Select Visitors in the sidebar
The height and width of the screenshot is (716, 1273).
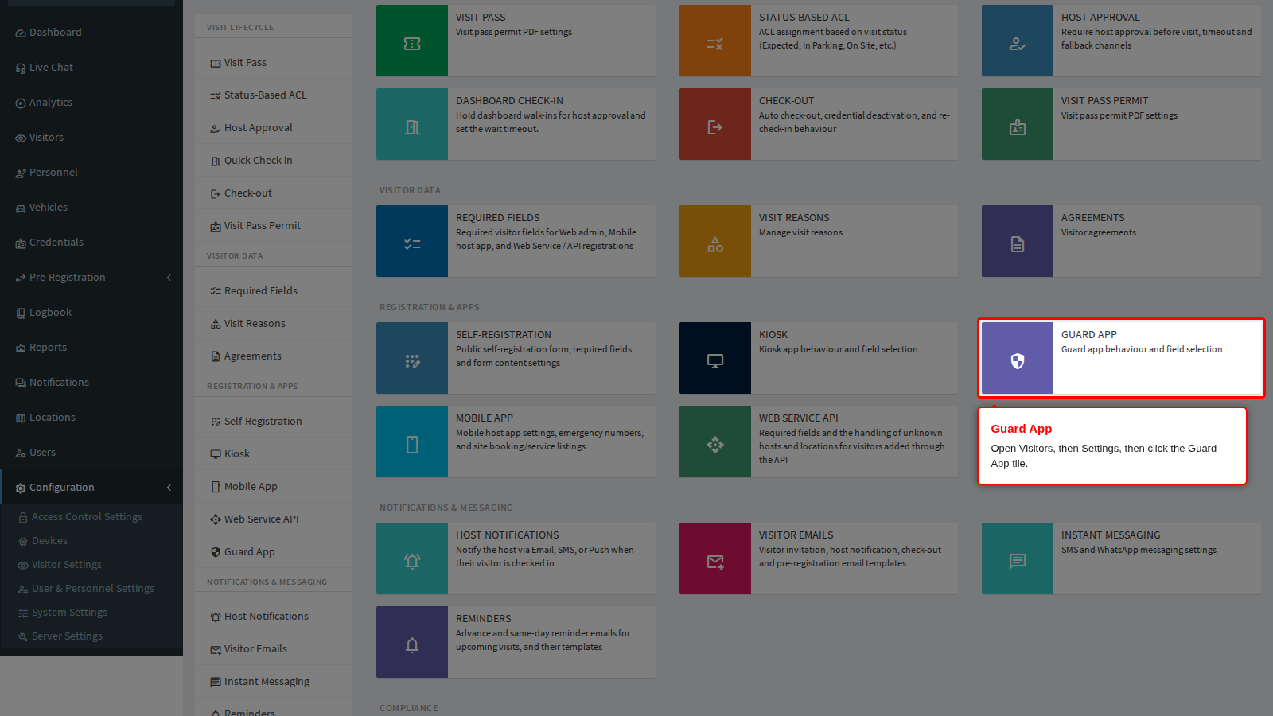click(91, 138)
